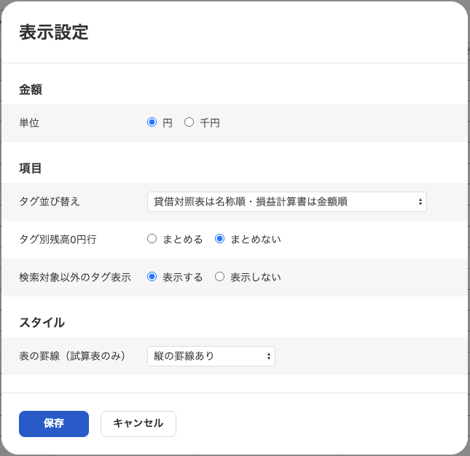
Task: Click the 保存 button
Action: 54,424
